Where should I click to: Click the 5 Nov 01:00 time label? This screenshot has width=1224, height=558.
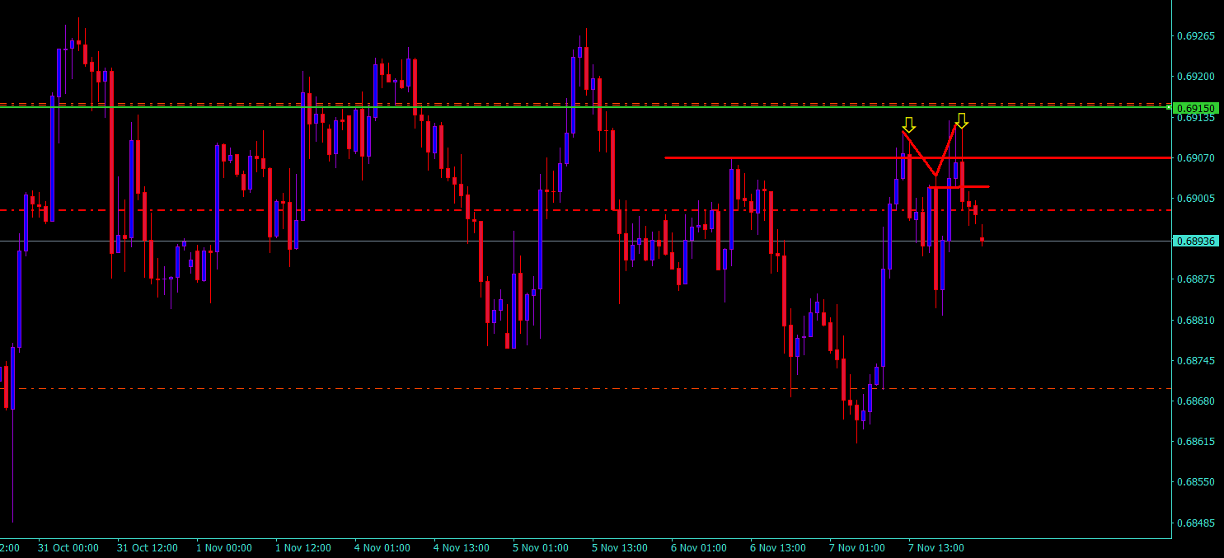click(541, 548)
